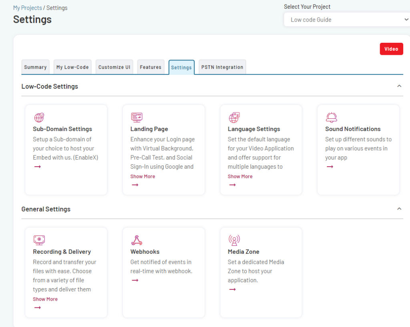Click the Webhooks icon
410x327 pixels.
137,240
